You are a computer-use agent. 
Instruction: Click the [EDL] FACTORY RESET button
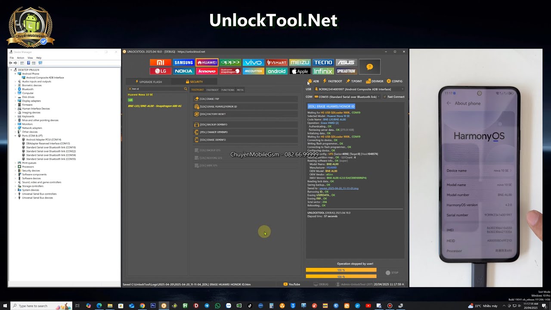(246, 114)
